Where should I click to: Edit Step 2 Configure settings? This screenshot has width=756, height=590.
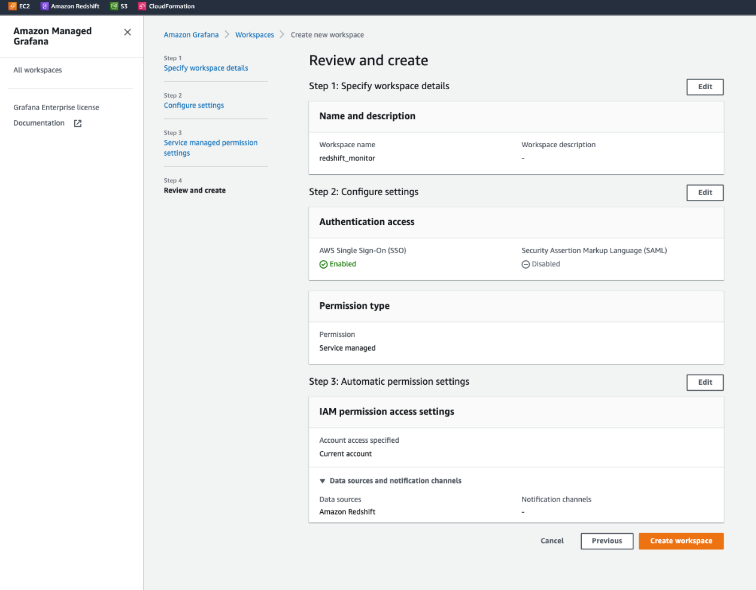pyautogui.click(x=705, y=193)
